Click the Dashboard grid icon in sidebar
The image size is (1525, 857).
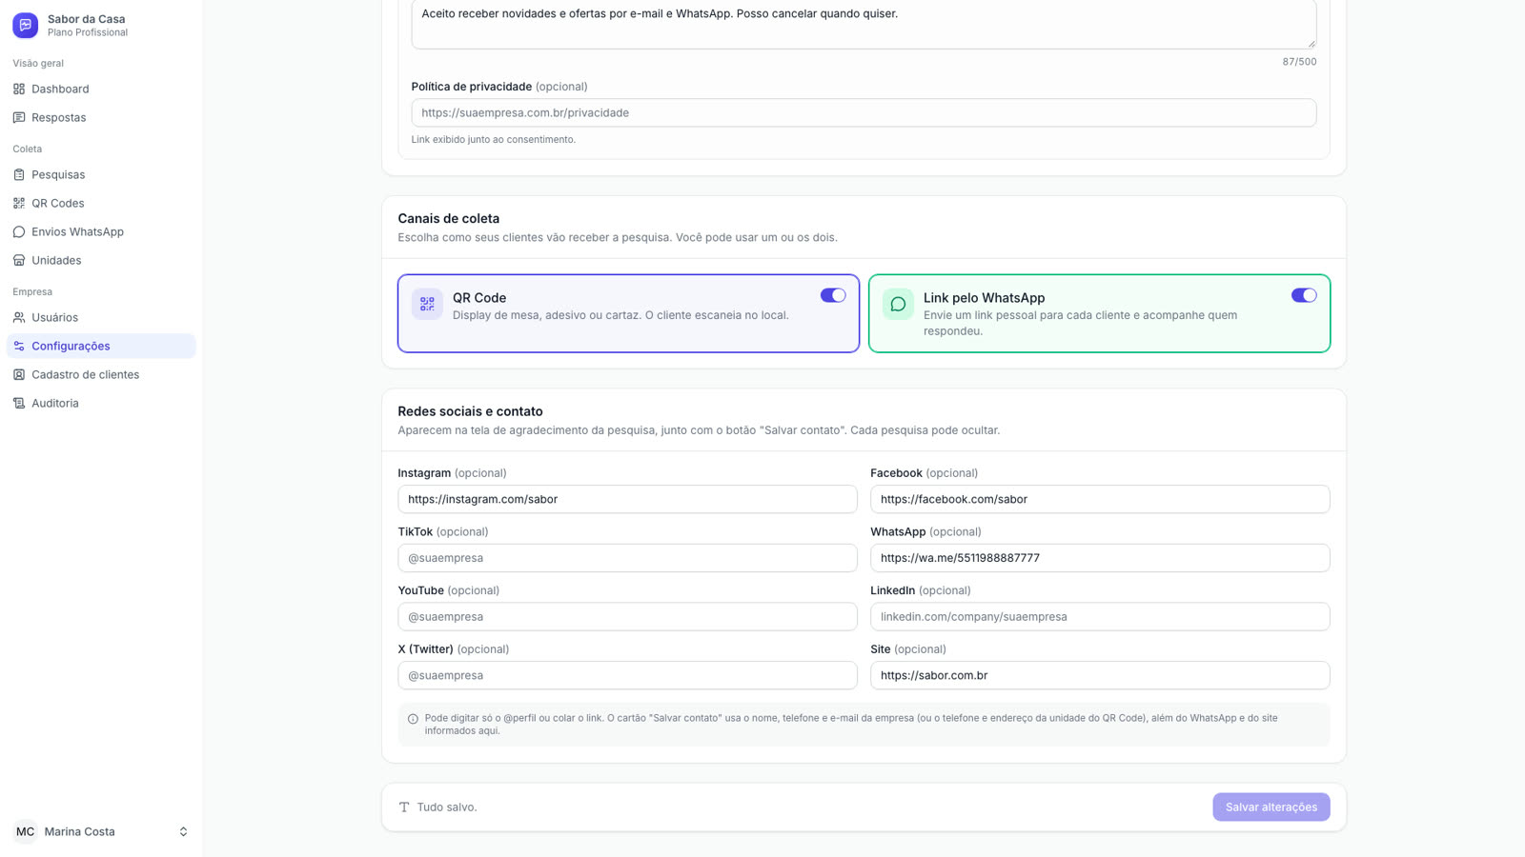coord(19,89)
